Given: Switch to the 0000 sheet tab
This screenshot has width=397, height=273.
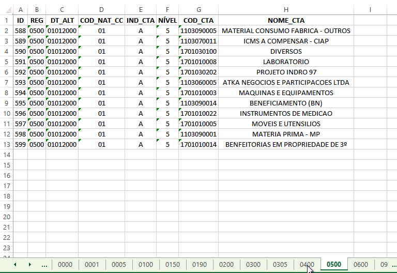Looking at the screenshot, I should pyautogui.click(x=65, y=265).
